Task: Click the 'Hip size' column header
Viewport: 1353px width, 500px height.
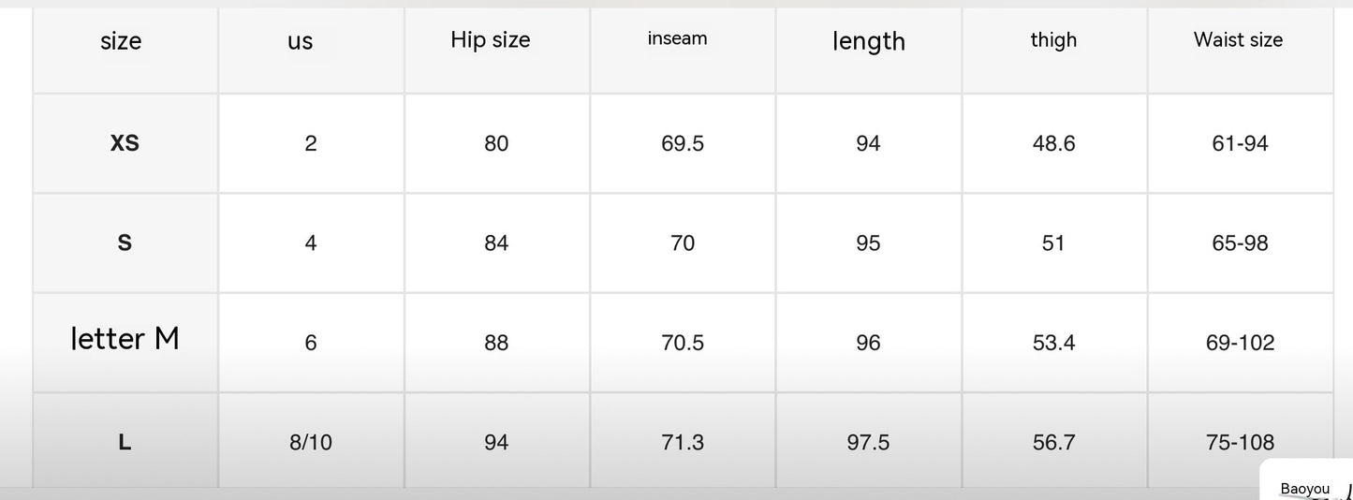Action: [491, 40]
